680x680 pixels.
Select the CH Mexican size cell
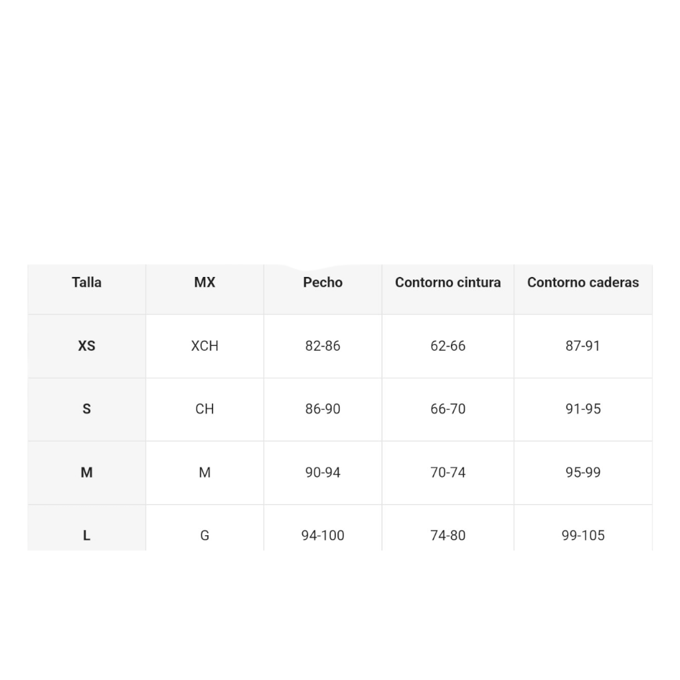pos(205,409)
